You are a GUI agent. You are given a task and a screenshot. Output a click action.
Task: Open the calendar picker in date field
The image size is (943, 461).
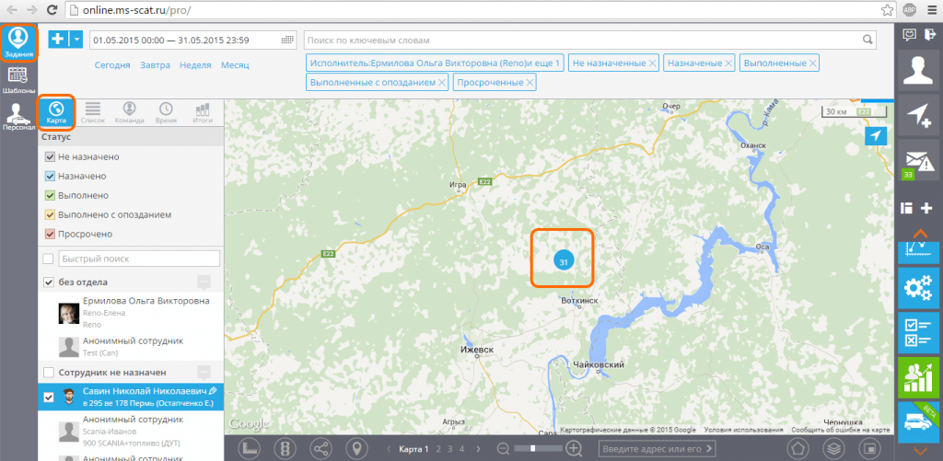(x=288, y=40)
